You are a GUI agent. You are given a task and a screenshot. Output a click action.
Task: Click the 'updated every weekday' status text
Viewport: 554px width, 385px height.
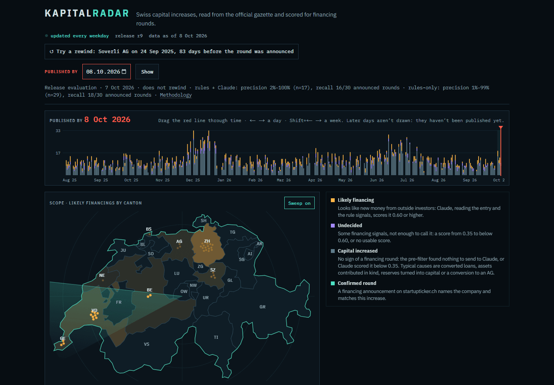80,36
